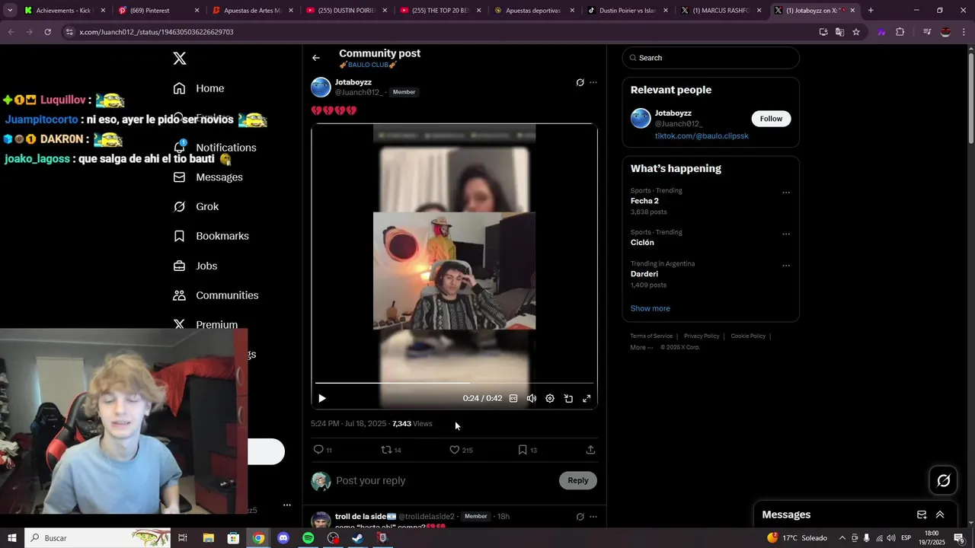This screenshot has width=975, height=548.
Task: Open Messages in the X sidebar
Action: click(x=208, y=177)
